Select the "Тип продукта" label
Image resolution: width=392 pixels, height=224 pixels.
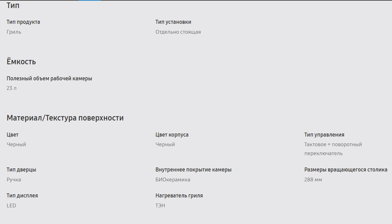pyautogui.click(x=23, y=22)
